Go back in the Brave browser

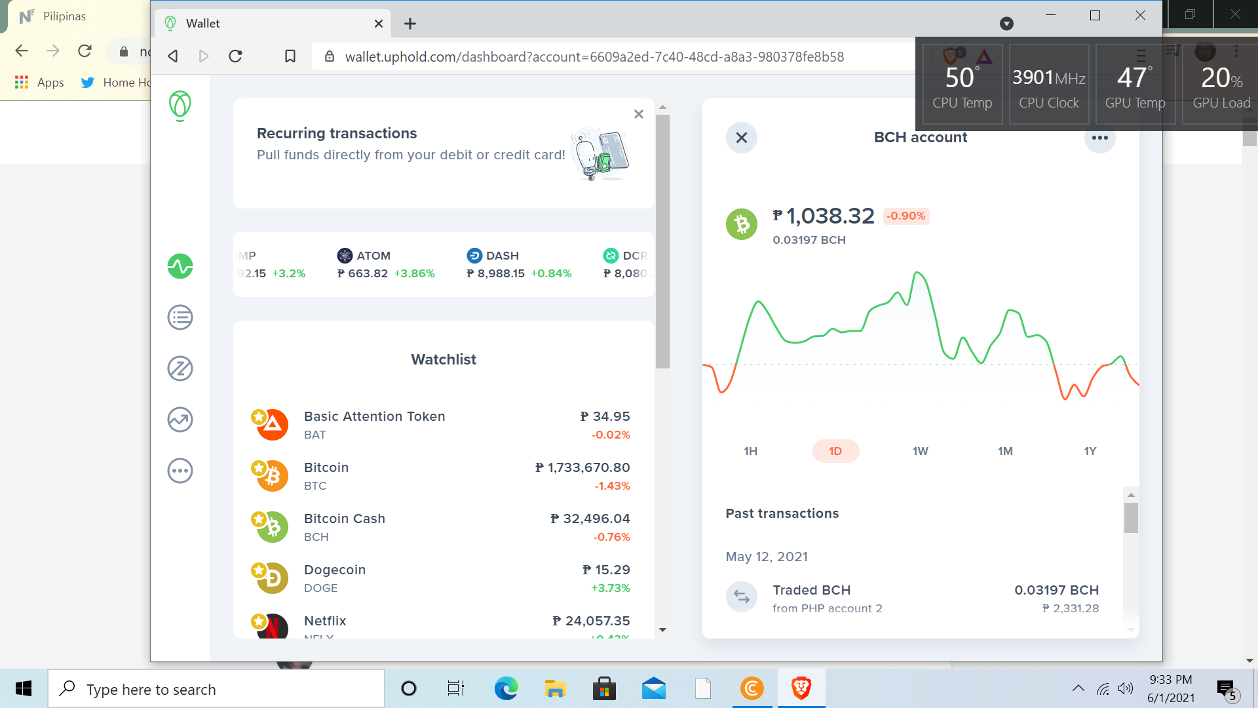coord(173,56)
